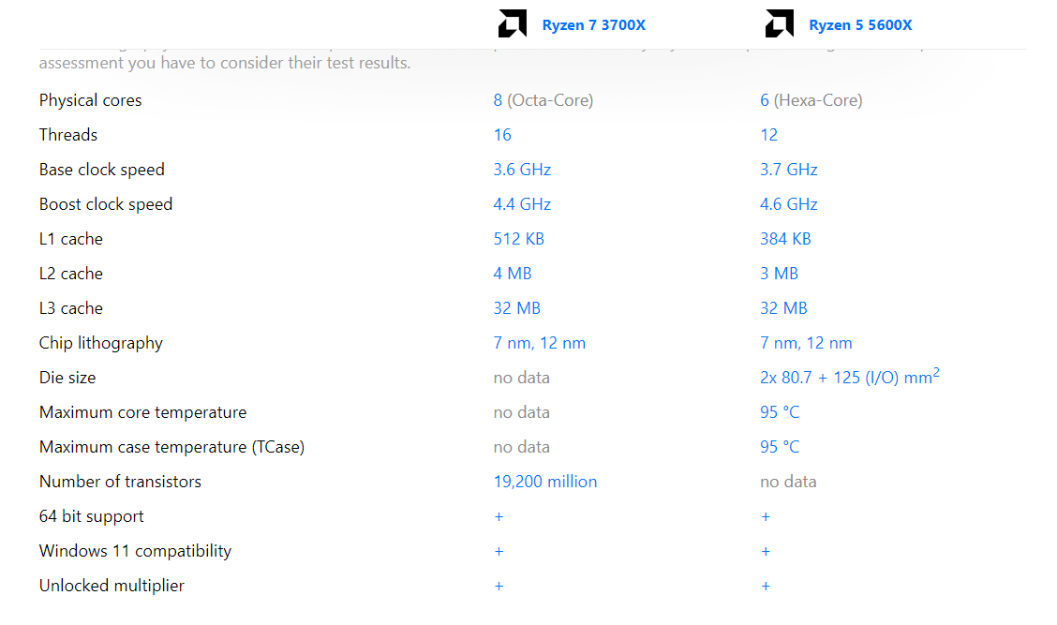Click the 19,200 million transistors value

(545, 482)
